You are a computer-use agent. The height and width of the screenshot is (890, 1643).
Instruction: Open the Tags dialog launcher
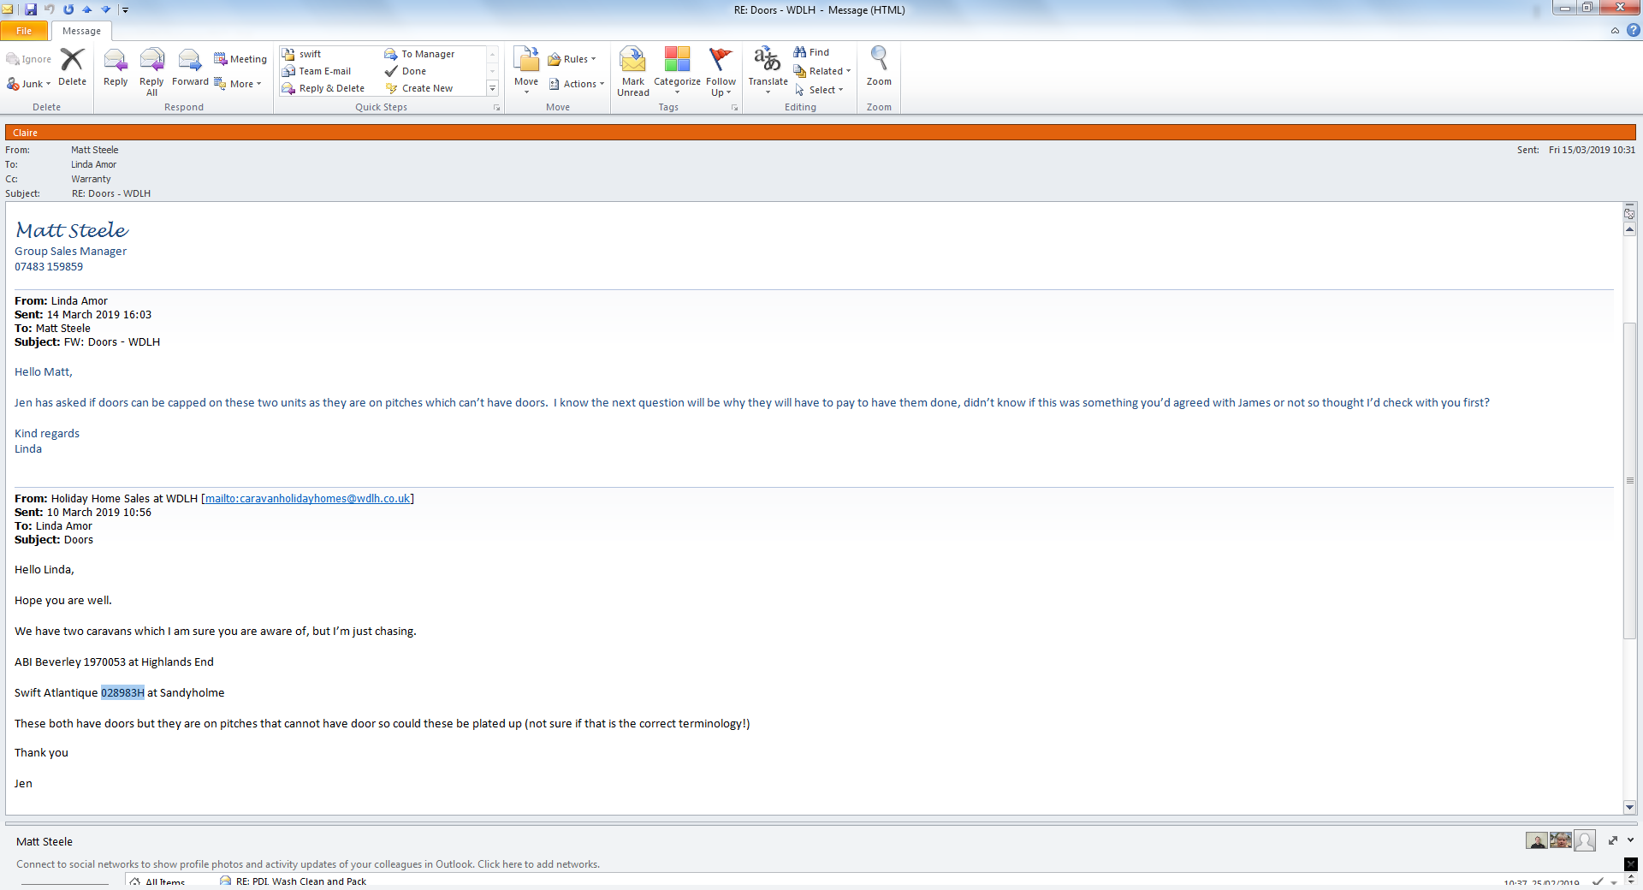[x=734, y=108]
